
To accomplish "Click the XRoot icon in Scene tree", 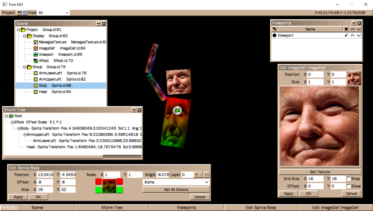I will pyautogui.click(x=36, y=61).
